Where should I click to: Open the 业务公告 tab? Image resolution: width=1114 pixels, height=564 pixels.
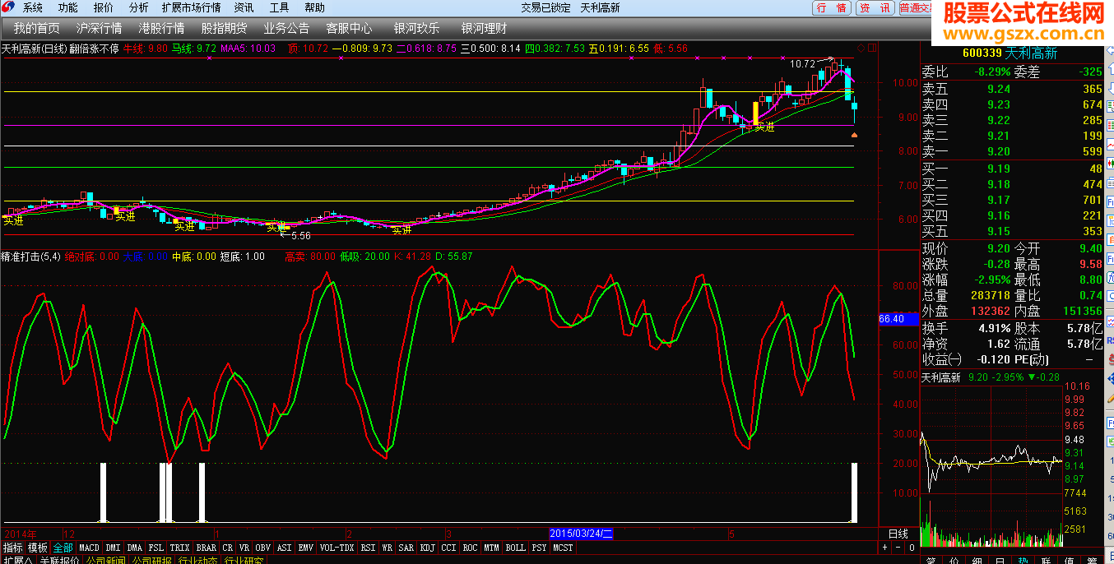point(286,28)
